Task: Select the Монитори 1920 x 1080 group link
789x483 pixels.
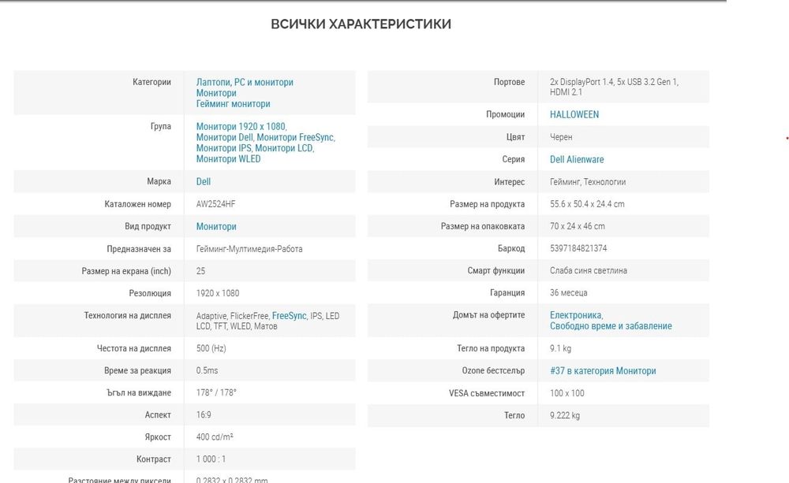Action: [240, 126]
